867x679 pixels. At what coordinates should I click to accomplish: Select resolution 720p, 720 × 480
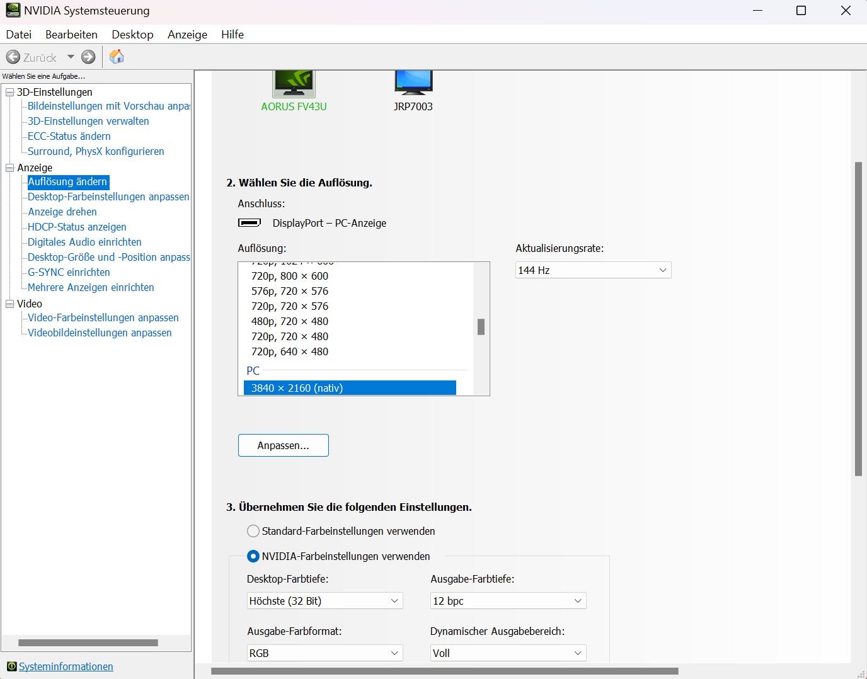coord(290,336)
